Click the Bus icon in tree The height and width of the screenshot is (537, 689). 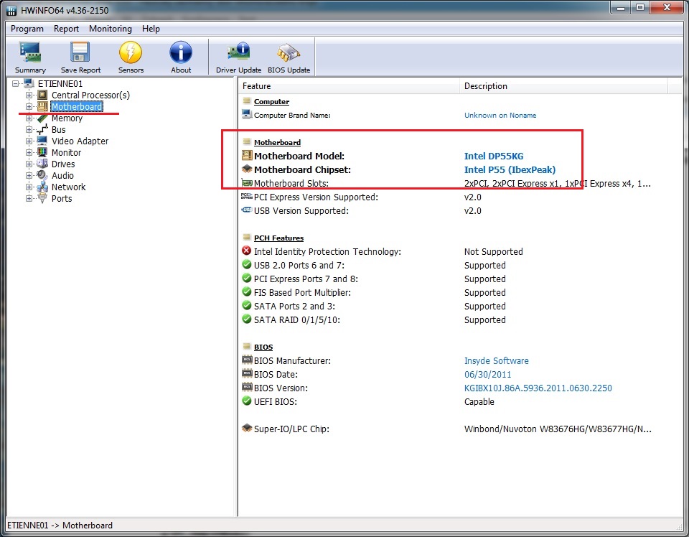coord(42,130)
